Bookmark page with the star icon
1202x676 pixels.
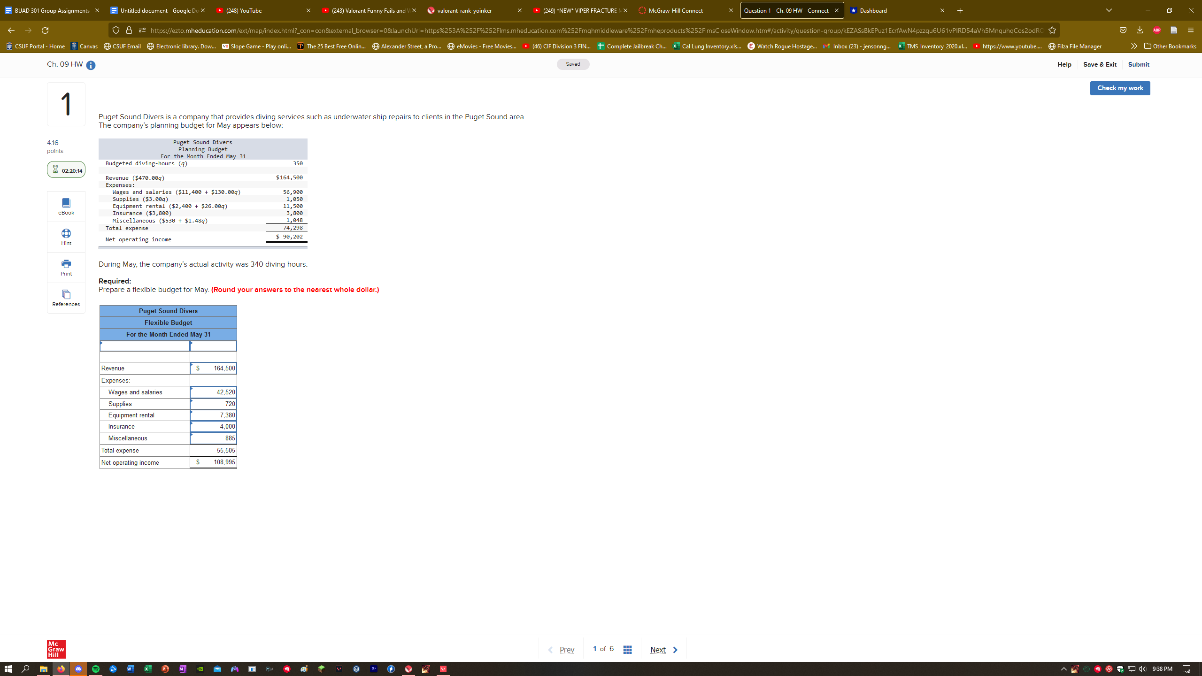[1052, 31]
